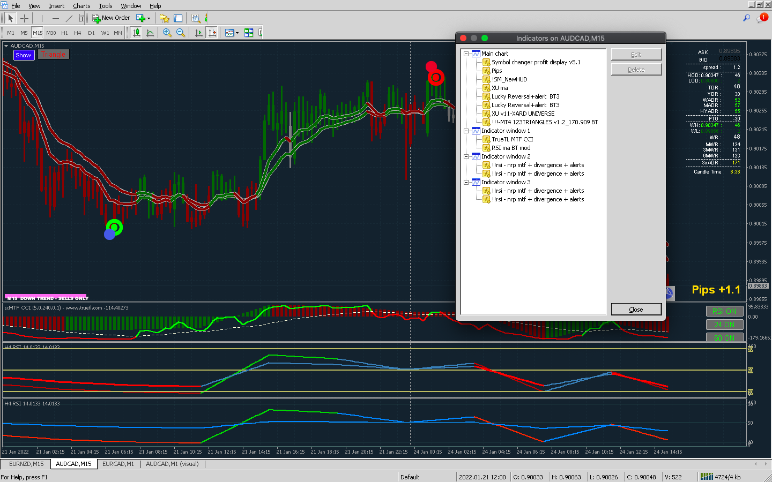Open the chart templates dropdown arrow
Screen dimensions: 772x482
[237, 33]
